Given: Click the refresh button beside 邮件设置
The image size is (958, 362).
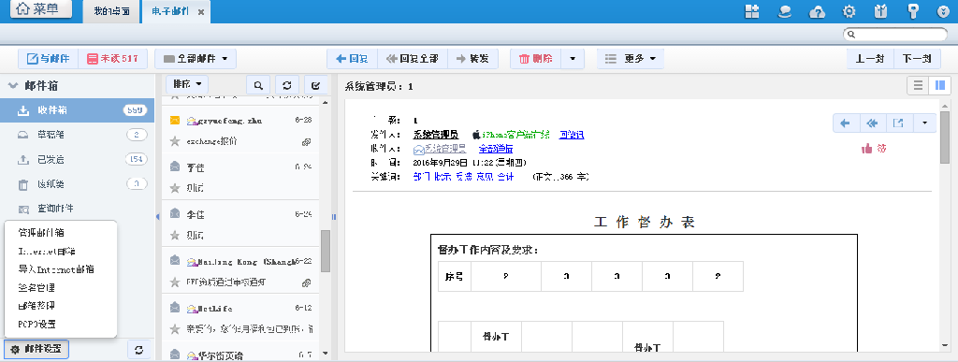Looking at the screenshot, I should click(139, 350).
